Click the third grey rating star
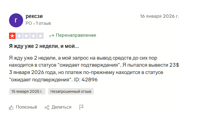 pos(26,36)
